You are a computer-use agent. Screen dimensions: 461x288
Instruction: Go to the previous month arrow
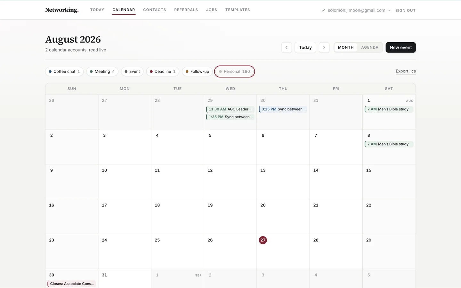point(287,47)
